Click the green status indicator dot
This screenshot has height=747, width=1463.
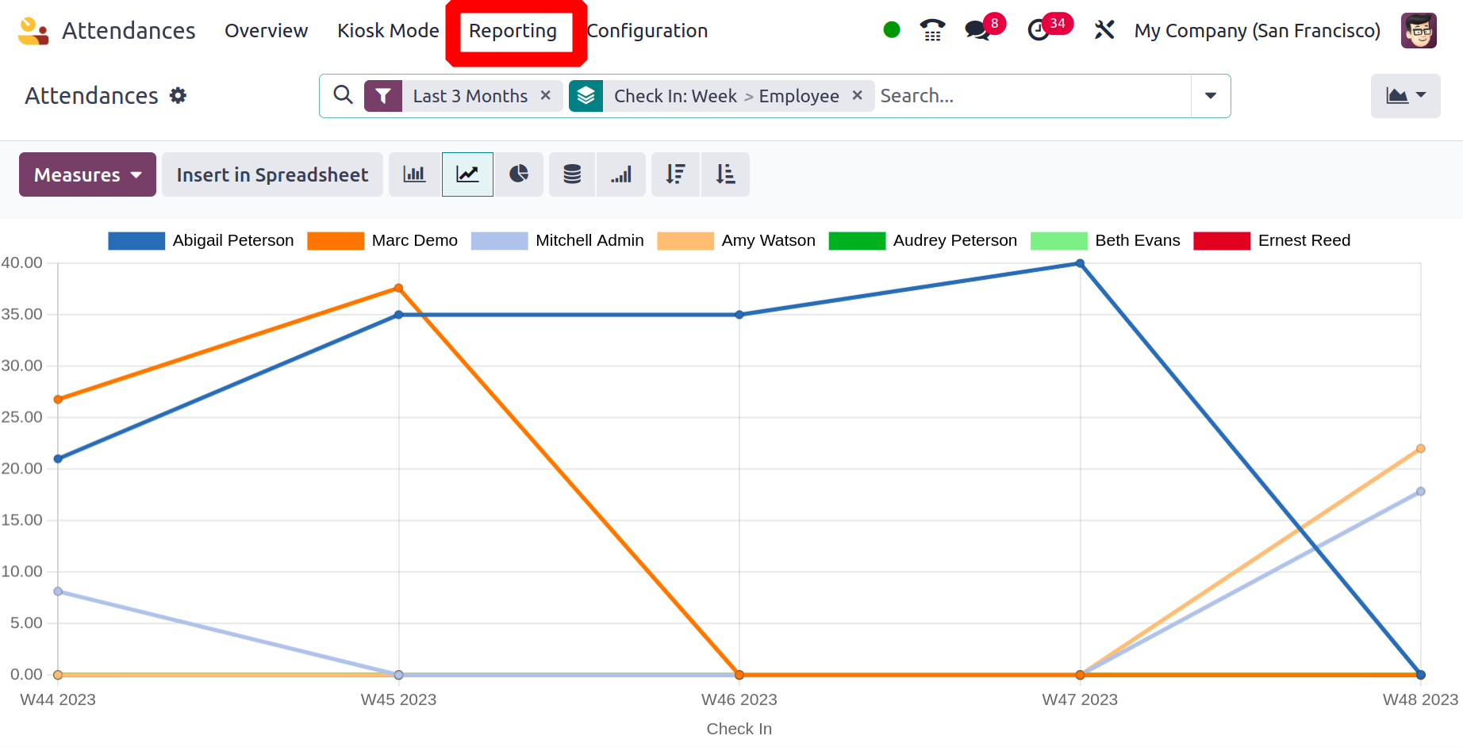coord(892,30)
